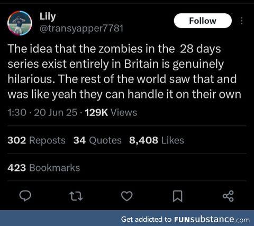Show the 34 Quotes list

point(97,140)
